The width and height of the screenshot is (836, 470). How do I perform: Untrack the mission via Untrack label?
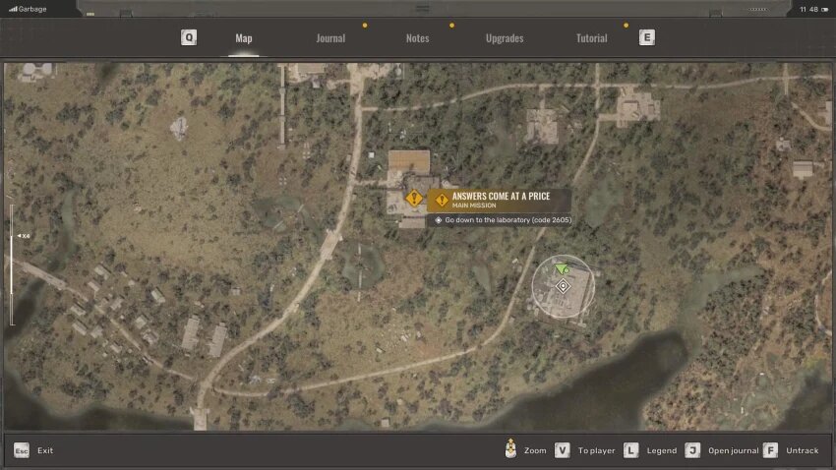(x=802, y=450)
